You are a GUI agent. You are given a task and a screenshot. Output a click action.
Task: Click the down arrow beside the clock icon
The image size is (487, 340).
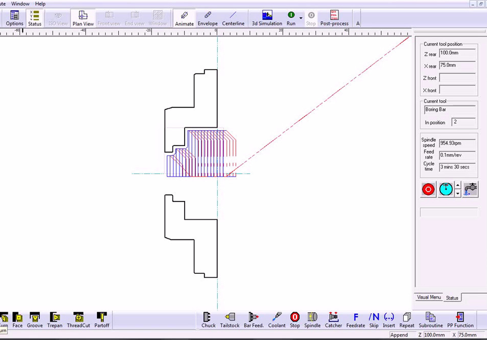tap(458, 193)
